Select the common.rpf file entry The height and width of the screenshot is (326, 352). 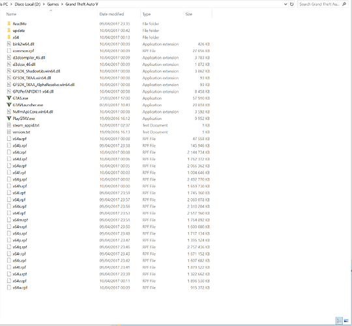click(23, 51)
